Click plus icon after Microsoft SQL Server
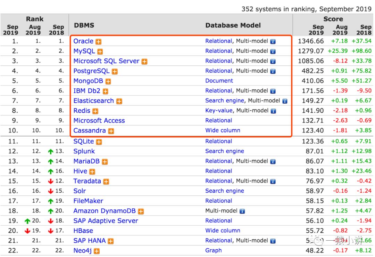This screenshot has width=375, height=257. (144, 62)
